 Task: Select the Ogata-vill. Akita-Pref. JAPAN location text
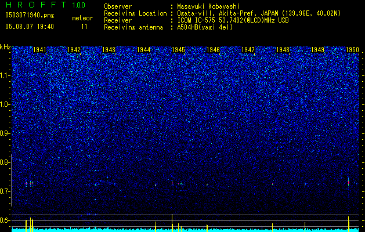pyautogui.click(x=259, y=13)
